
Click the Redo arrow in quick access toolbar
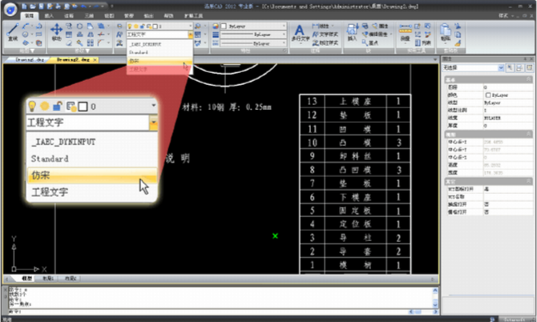click(x=98, y=6)
